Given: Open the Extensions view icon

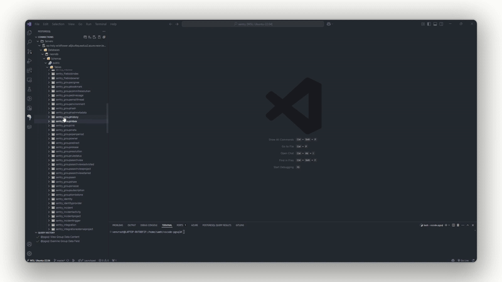Looking at the screenshot, I should click(x=29, y=70).
